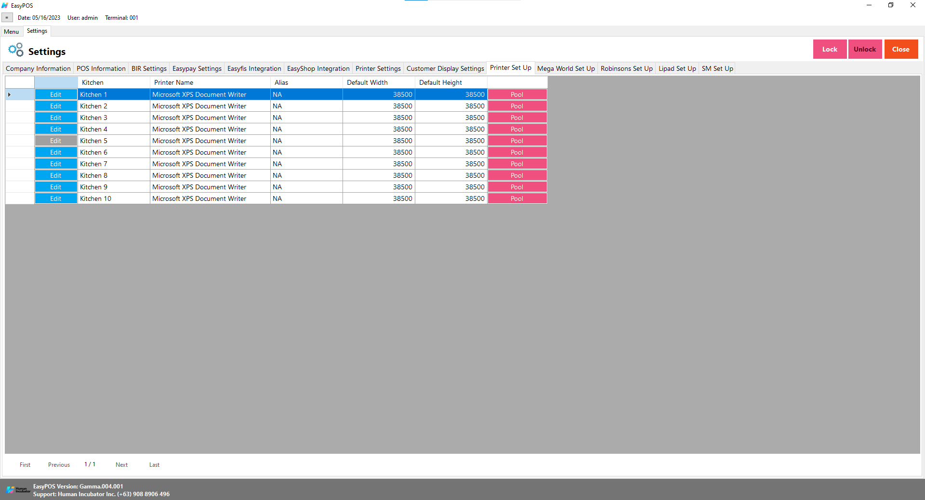Sort by Printer Name column header
925x500 pixels.
tap(210, 82)
